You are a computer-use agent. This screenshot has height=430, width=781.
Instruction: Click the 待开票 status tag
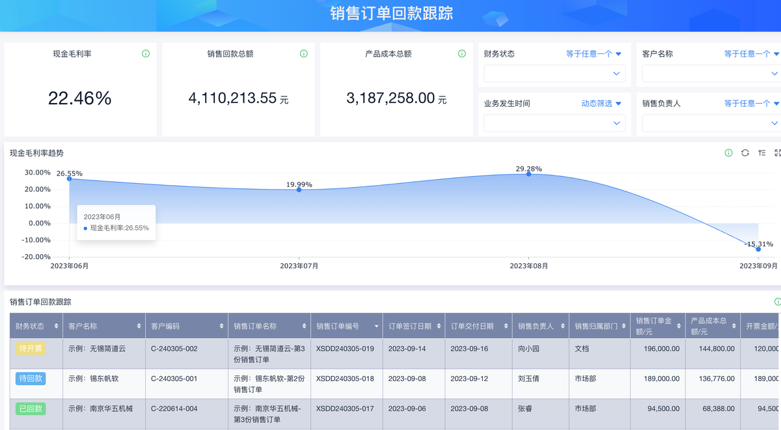(x=31, y=349)
